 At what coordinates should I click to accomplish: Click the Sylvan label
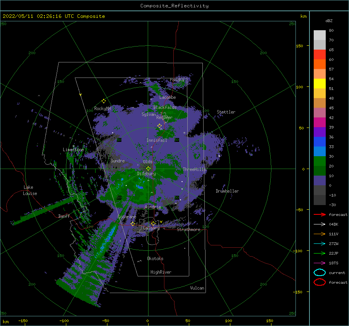tap(149, 114)
